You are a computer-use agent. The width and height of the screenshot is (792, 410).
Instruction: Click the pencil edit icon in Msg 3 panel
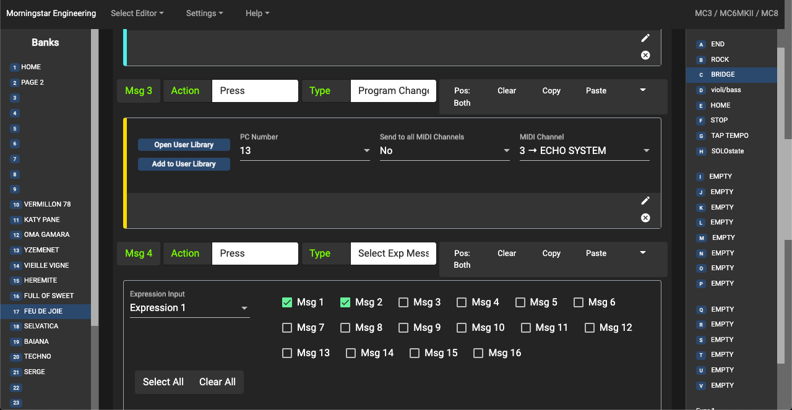[645, 200]
